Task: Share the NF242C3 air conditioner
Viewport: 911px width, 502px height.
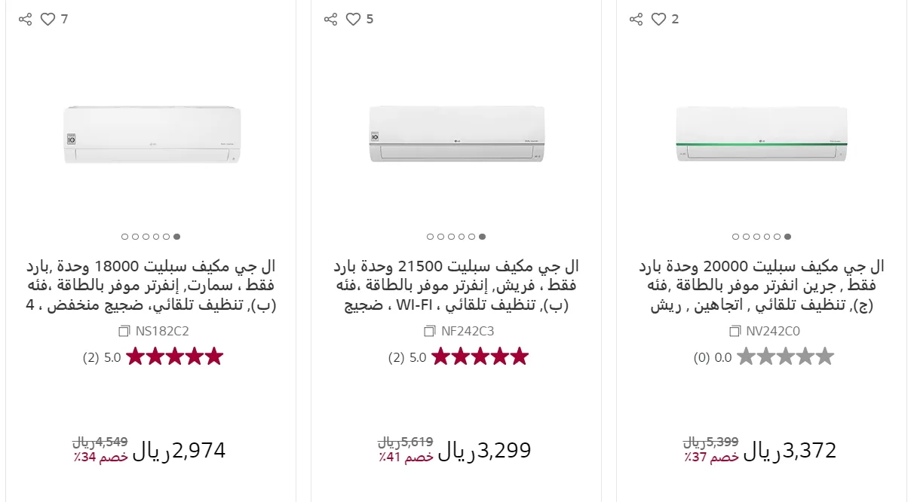Action: (x=330, y=20)
